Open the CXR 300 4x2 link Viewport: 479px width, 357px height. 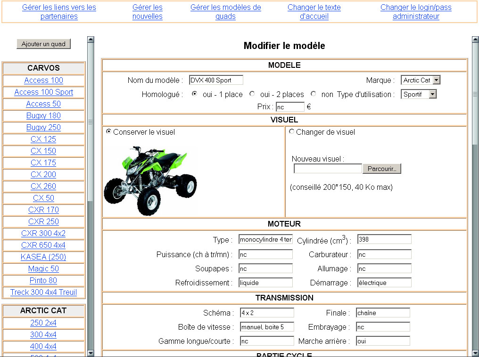[x=43, y=234]
